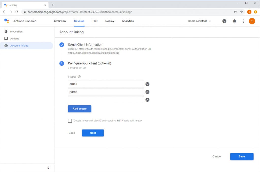
Task: Open the Analytics tab
Action: 128,21
